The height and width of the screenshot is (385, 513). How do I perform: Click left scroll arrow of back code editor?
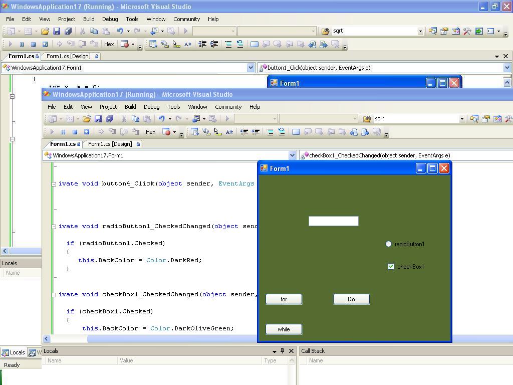tap(5, 251)
